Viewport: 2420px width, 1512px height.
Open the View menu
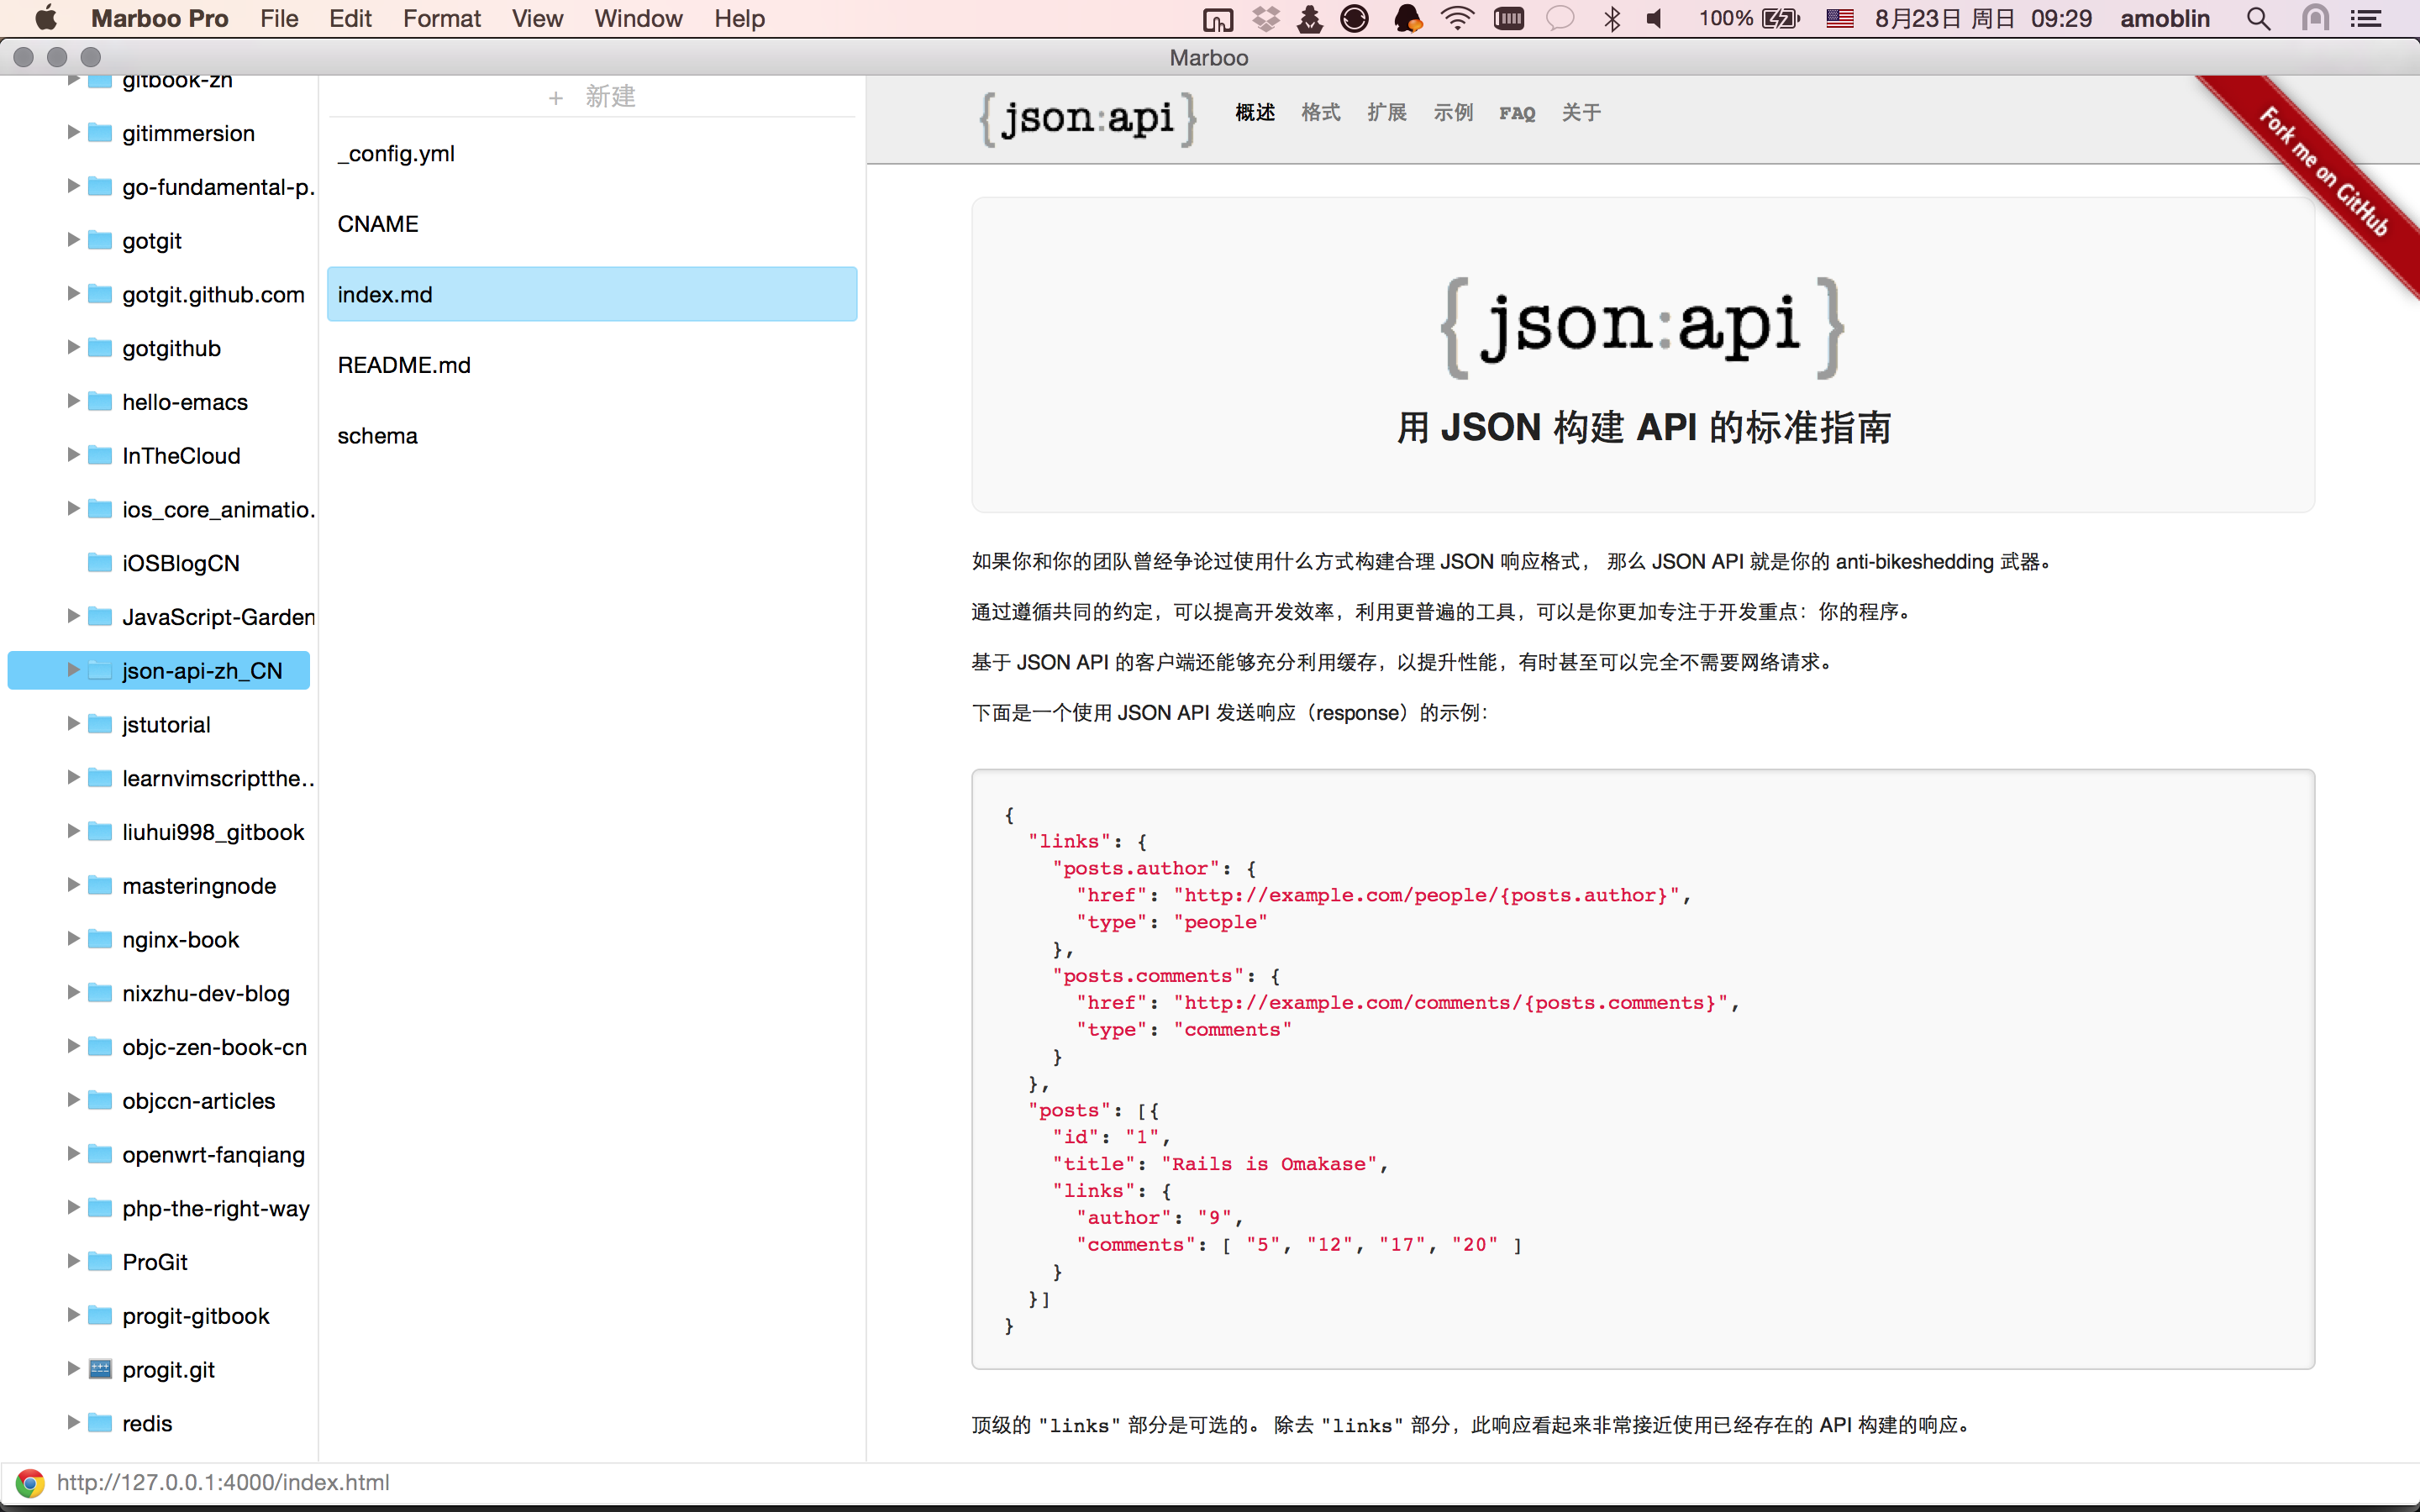537,19
